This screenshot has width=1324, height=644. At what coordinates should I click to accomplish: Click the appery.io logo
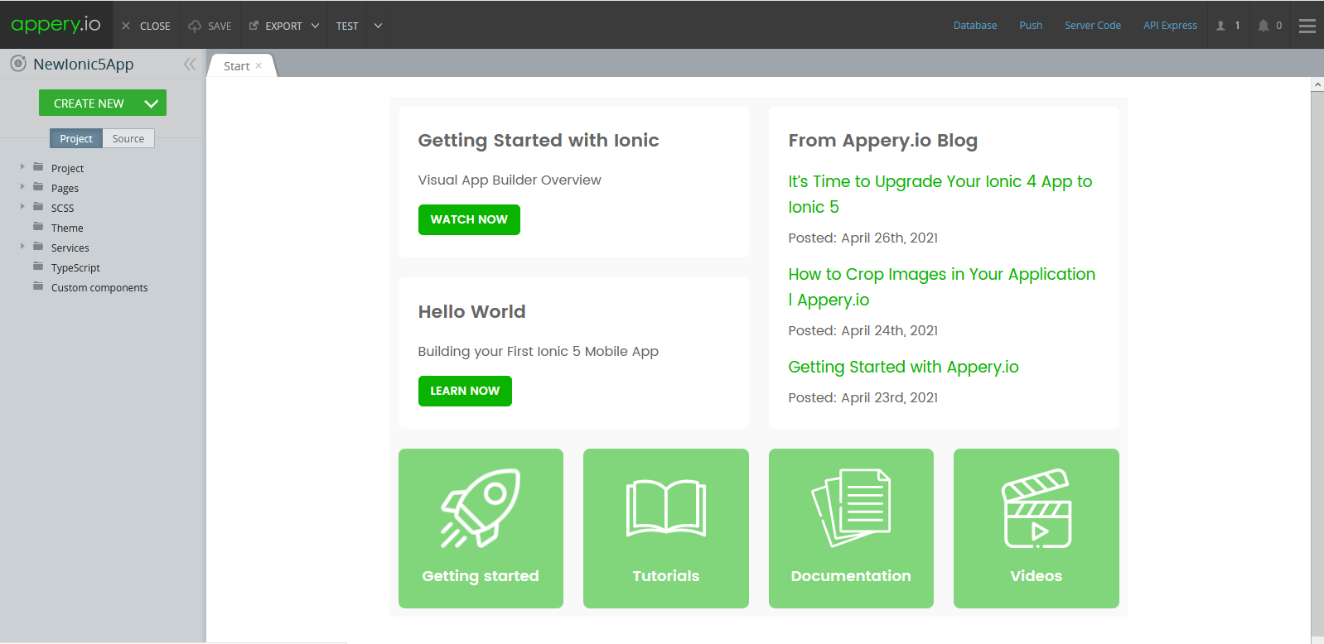click(56, 25)
